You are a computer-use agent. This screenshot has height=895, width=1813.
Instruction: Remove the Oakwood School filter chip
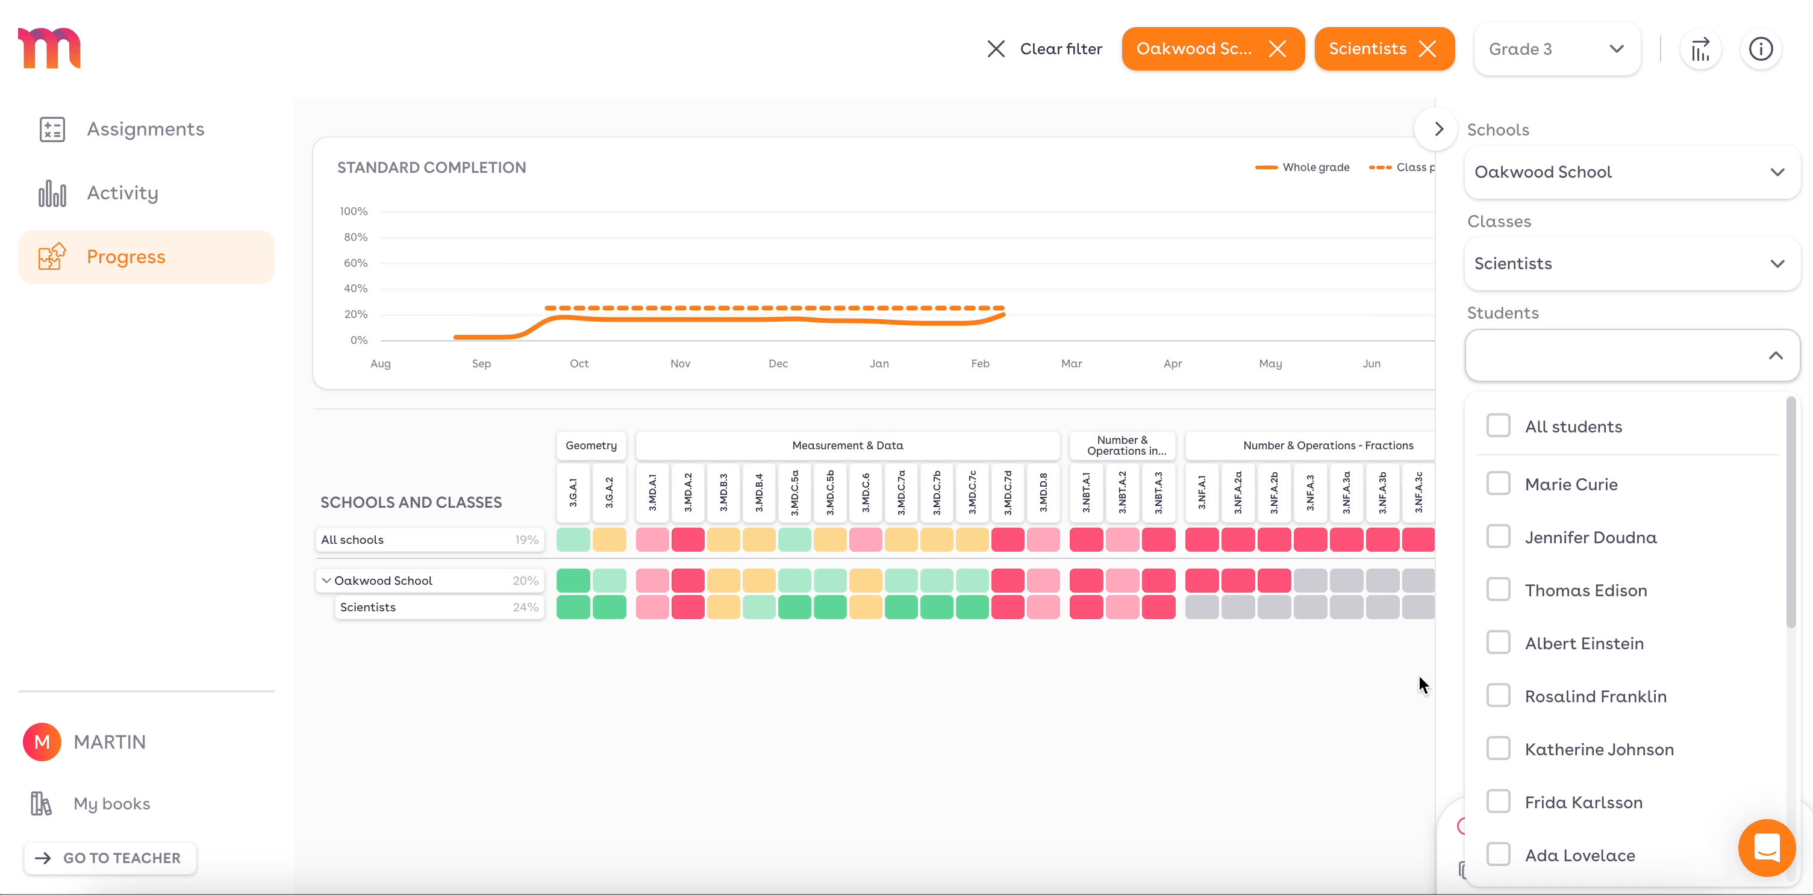(1278, 49)
